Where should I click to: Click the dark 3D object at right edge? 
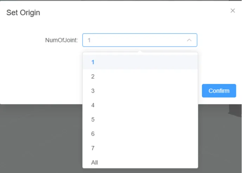click(x=235, y=109)
